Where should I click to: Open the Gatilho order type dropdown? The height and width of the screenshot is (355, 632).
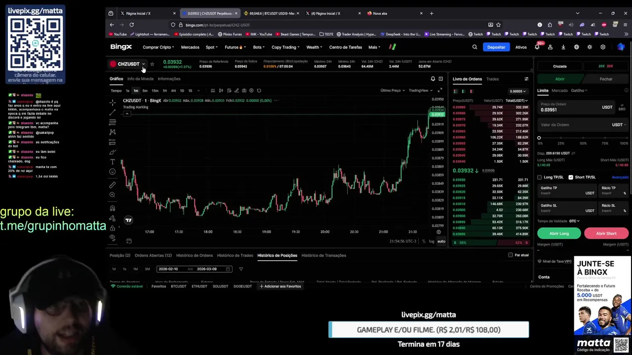[579, 91]
